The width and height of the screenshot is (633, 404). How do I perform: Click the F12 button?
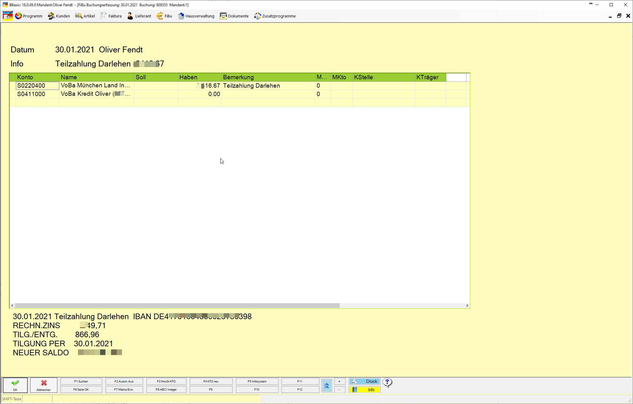300,389
